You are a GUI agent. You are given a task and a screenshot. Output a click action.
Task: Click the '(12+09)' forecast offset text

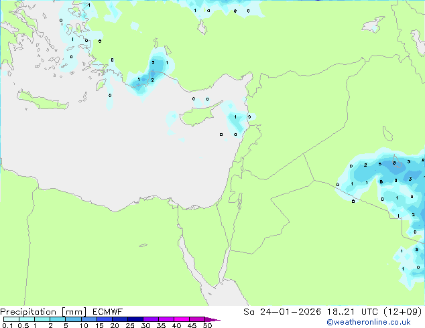(x=403, y=312)
